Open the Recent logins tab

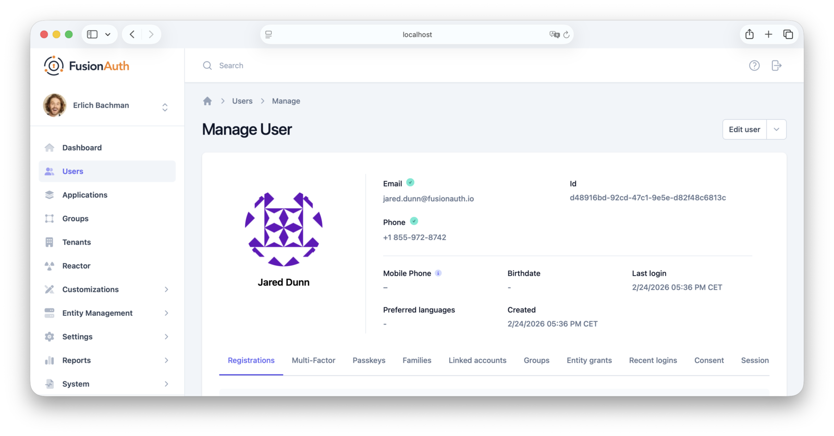(653, 360)
